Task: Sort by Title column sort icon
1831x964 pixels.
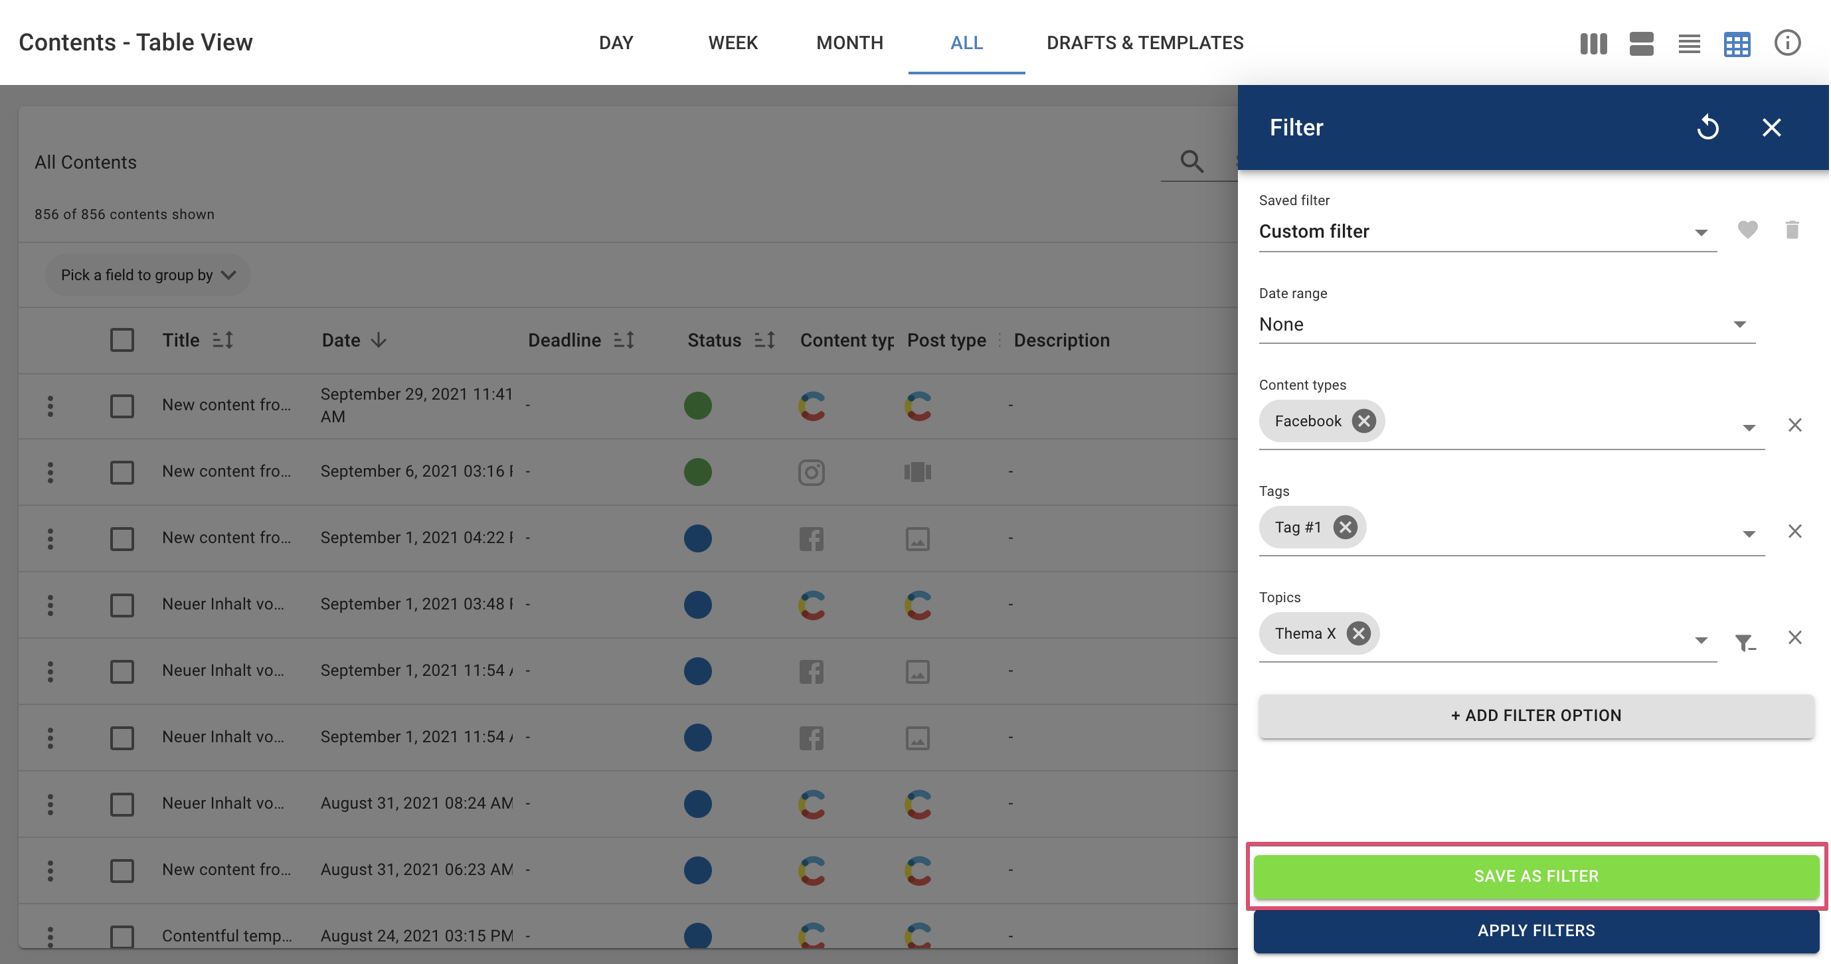Action: pyautogui.click(x=223, y=341)
